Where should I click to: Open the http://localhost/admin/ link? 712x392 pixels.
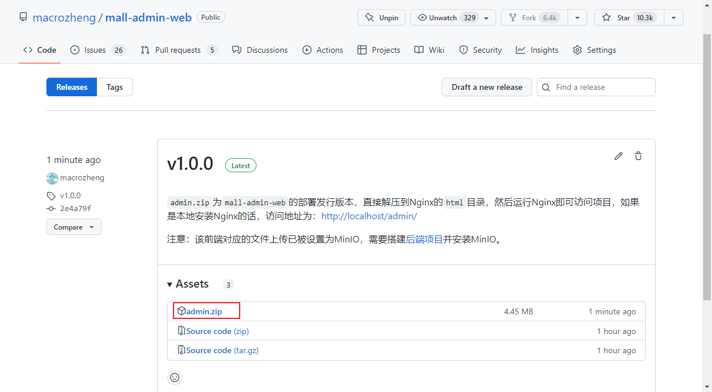tap(369, 216)
